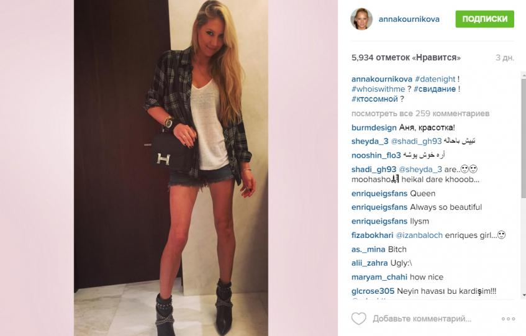
Task: Expand all 259 comments link
Action: tap(420, 114)
